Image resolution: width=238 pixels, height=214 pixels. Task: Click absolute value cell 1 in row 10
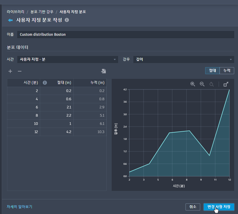pos(57,124)
